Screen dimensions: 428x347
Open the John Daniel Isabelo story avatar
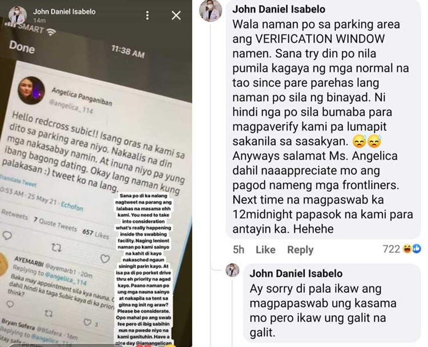[x=17, y=15]
